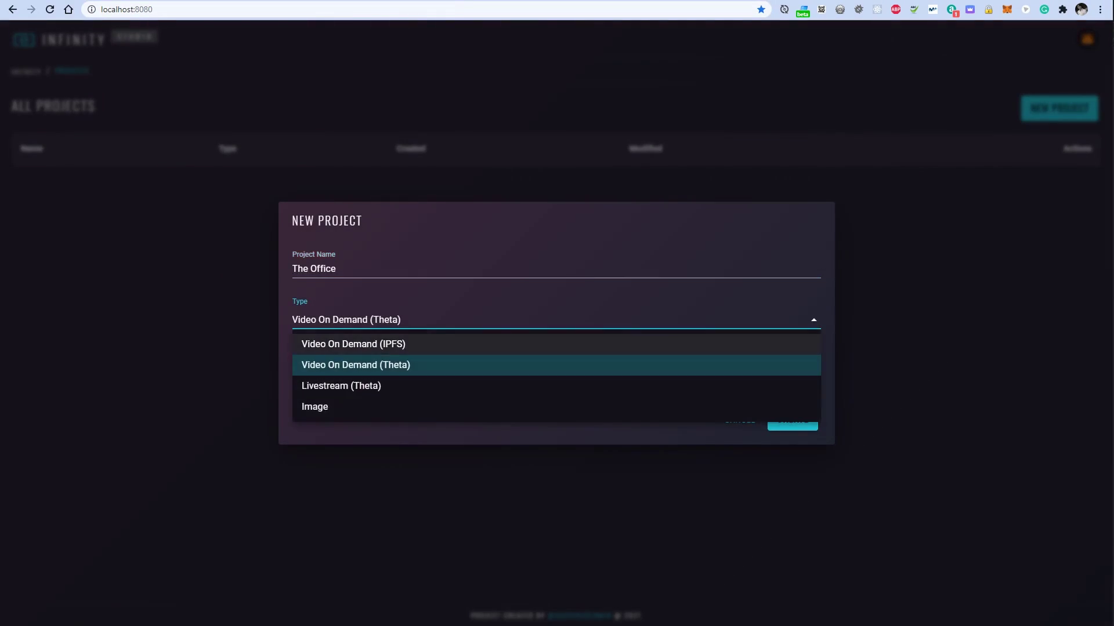Navigate back in browser

point(13,9)
